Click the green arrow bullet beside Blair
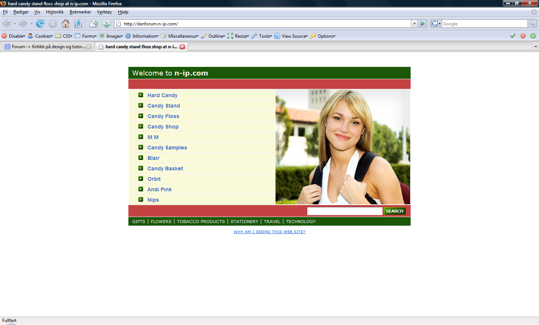 tap(141, 158)
